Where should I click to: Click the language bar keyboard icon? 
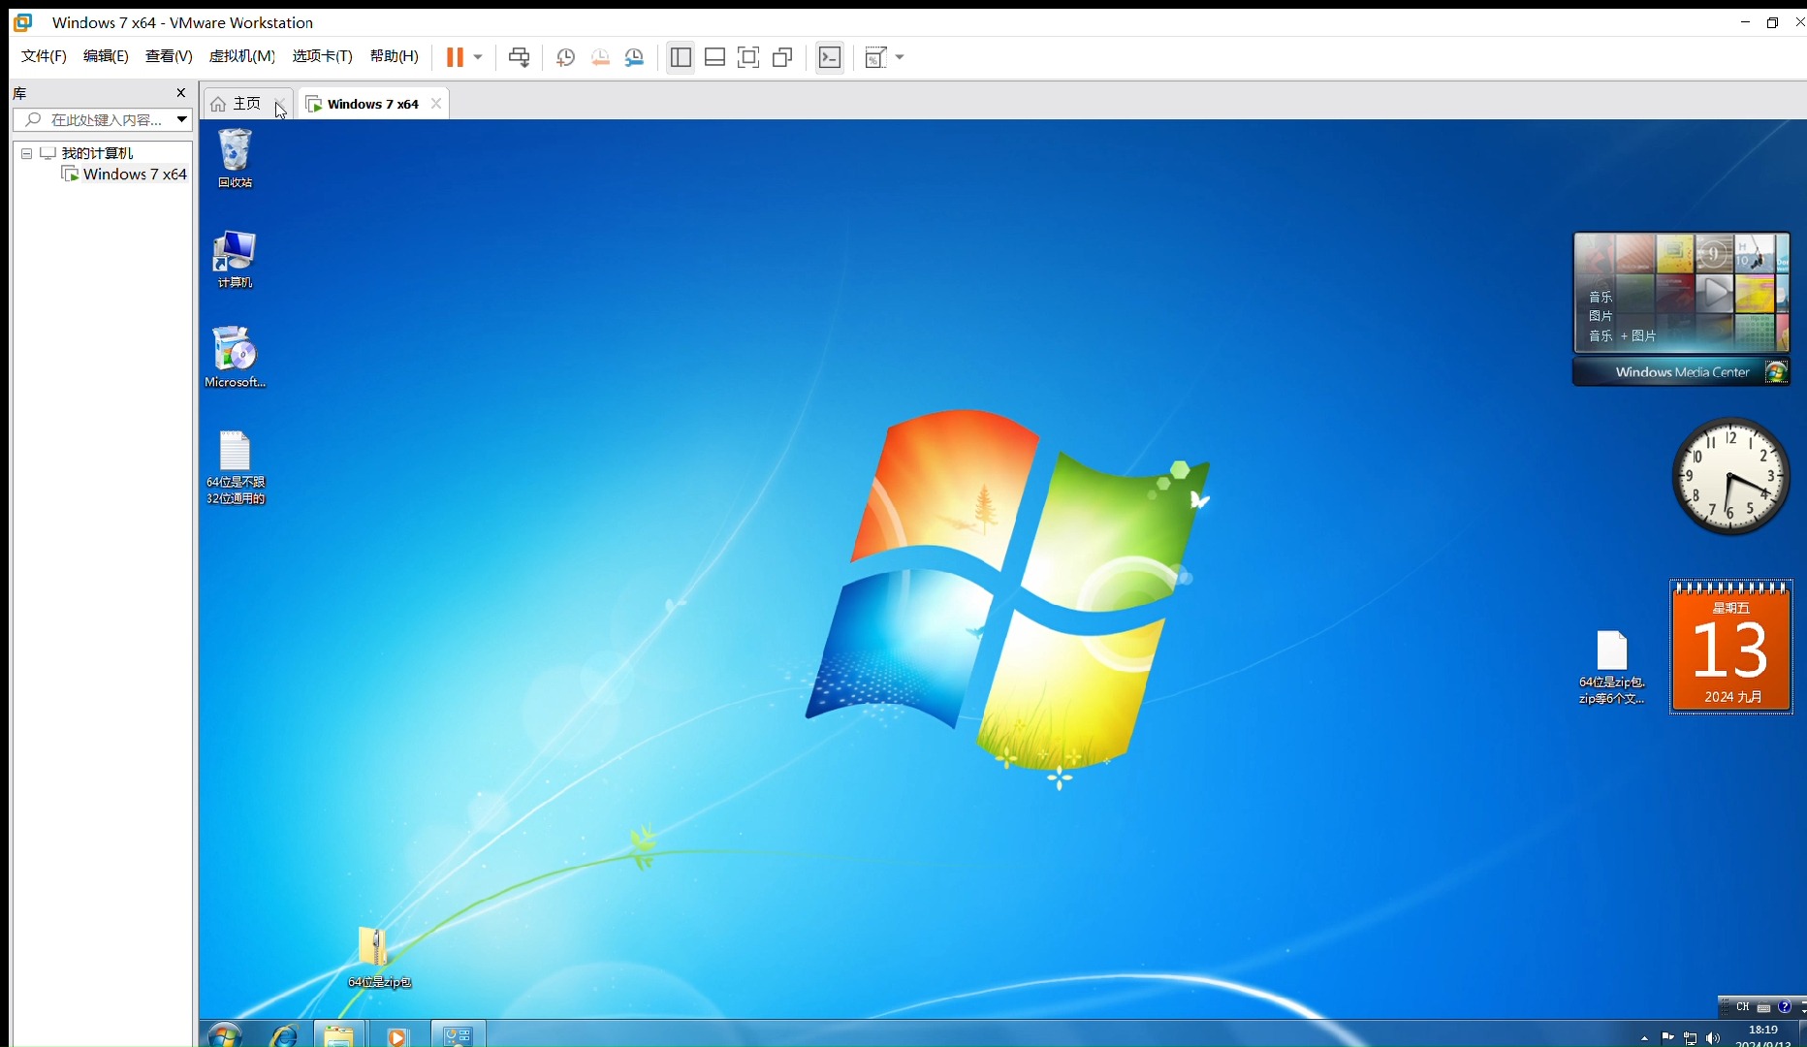[x=1763, y=1007]
